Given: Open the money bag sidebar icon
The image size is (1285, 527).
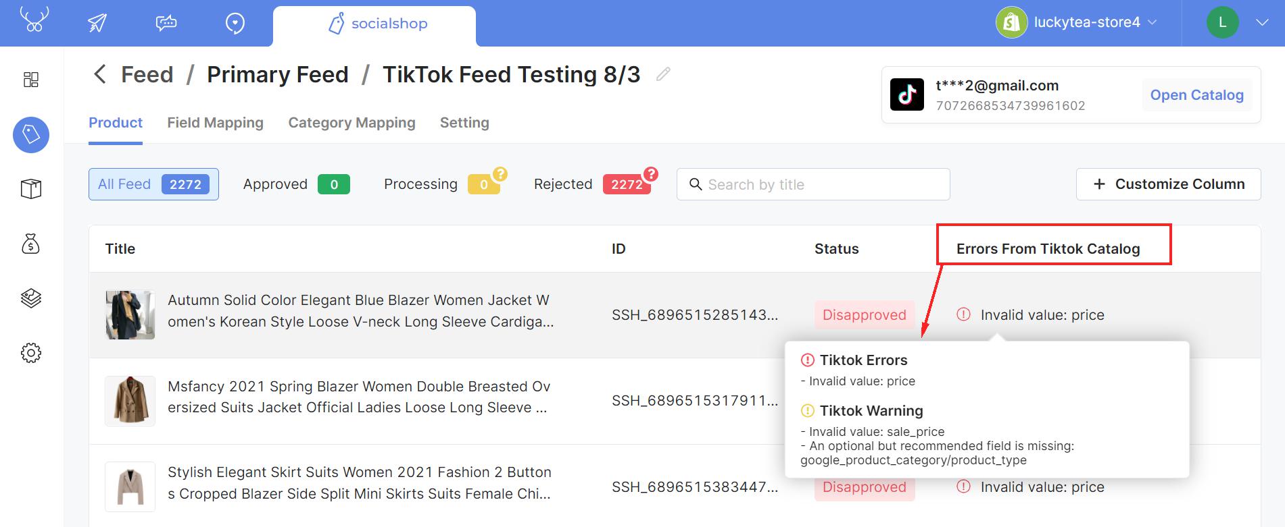Looking at the screenshot, I should point(31,244).
